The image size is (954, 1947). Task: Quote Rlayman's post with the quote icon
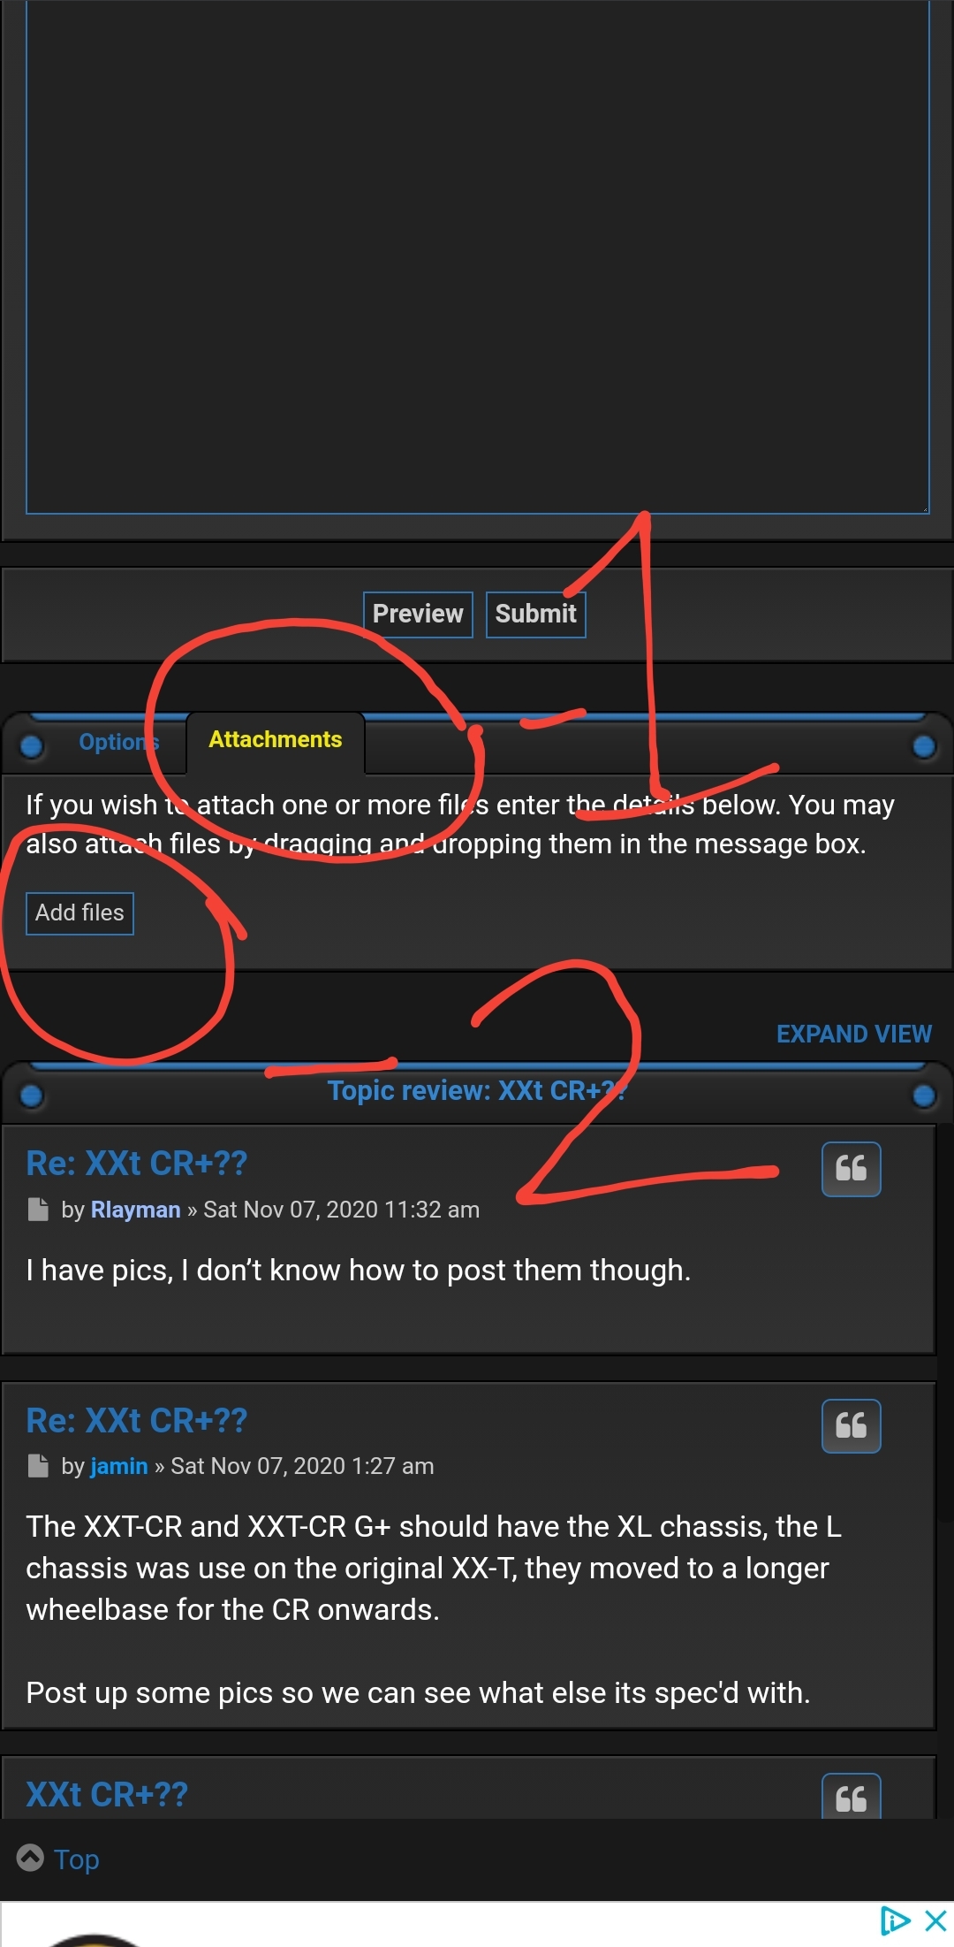pyautogui.click(x=851, y=1169)
